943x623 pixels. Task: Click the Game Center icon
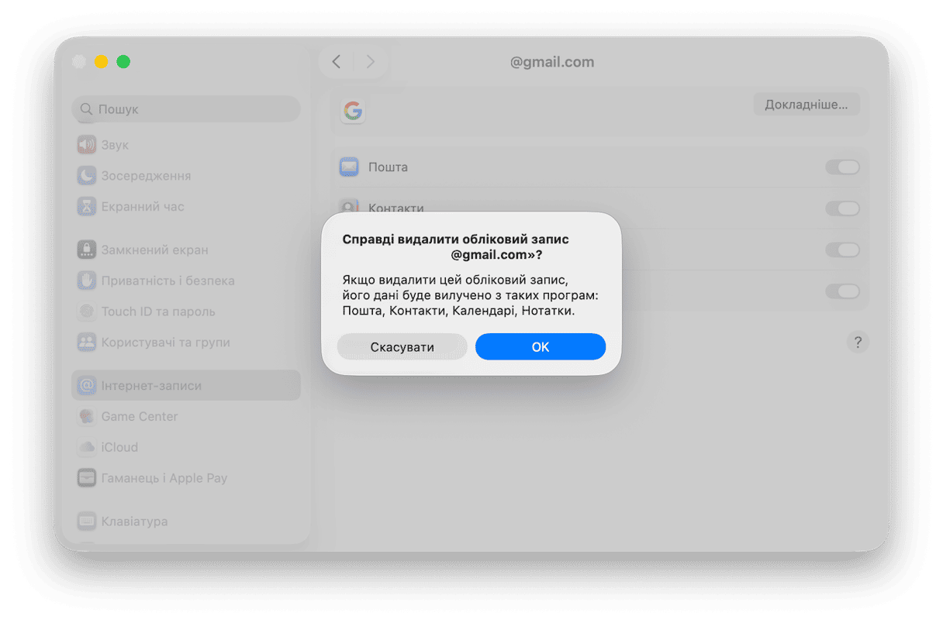pos(87,416)
